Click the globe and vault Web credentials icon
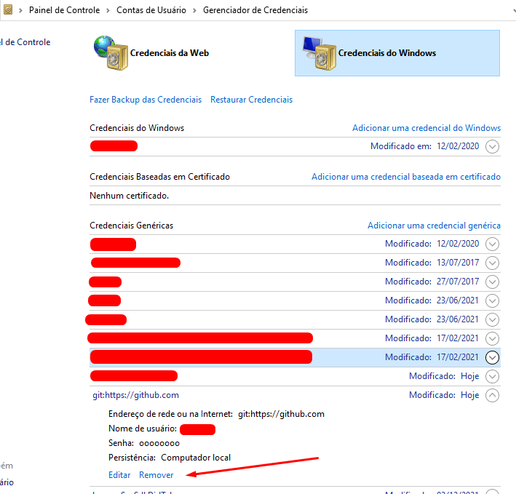This screenshot has height=494, width=516. coord(111,52)
